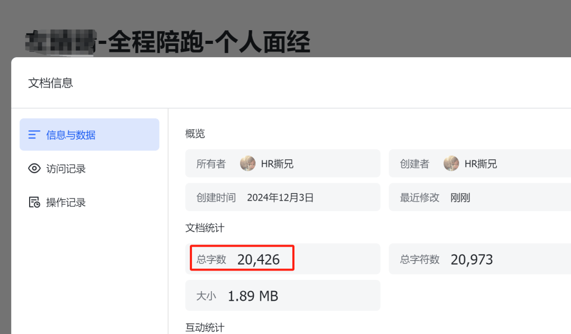The width and height of the screenshot is (571, 334).
Task: Click the 文档信息 dialog title
Action: pos(51,83)
